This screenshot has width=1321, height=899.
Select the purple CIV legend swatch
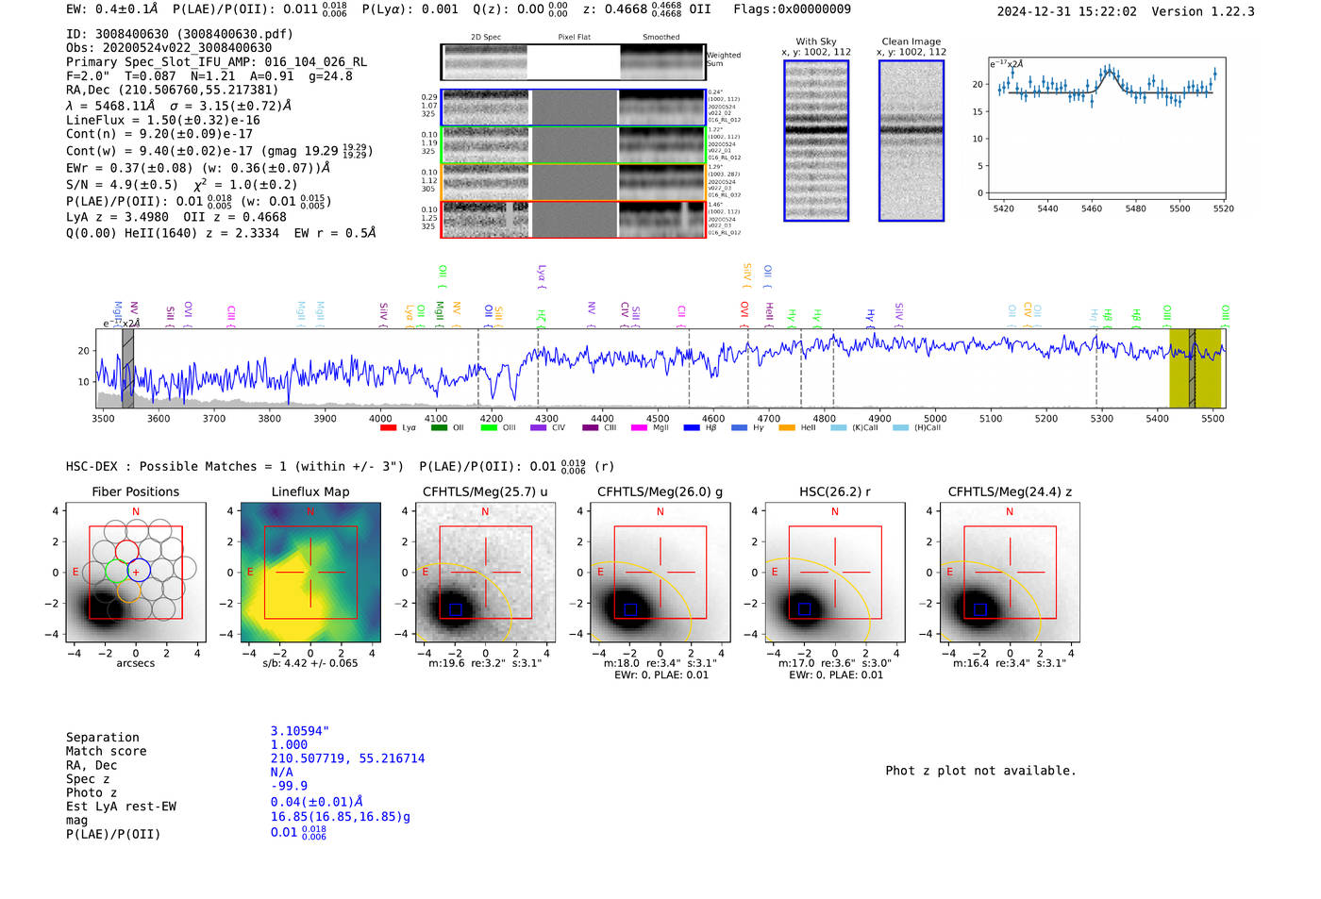point(539,428)
